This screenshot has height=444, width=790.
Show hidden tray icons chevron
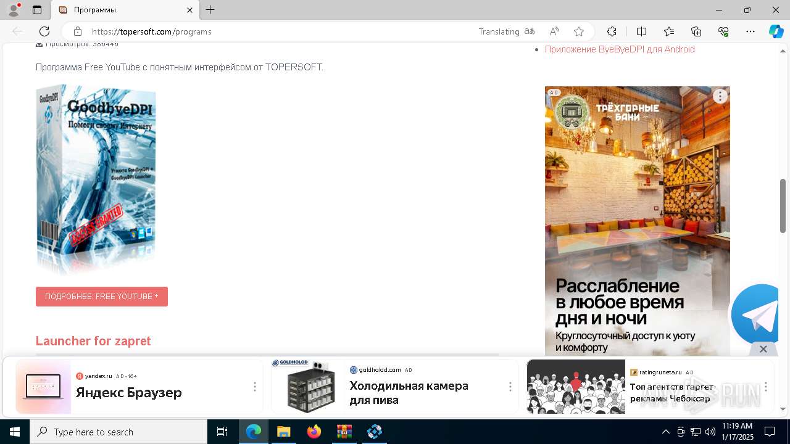coord(666,432)
